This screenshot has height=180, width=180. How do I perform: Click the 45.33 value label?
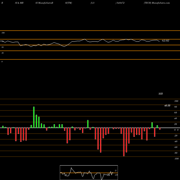click(x=167, y=105)
